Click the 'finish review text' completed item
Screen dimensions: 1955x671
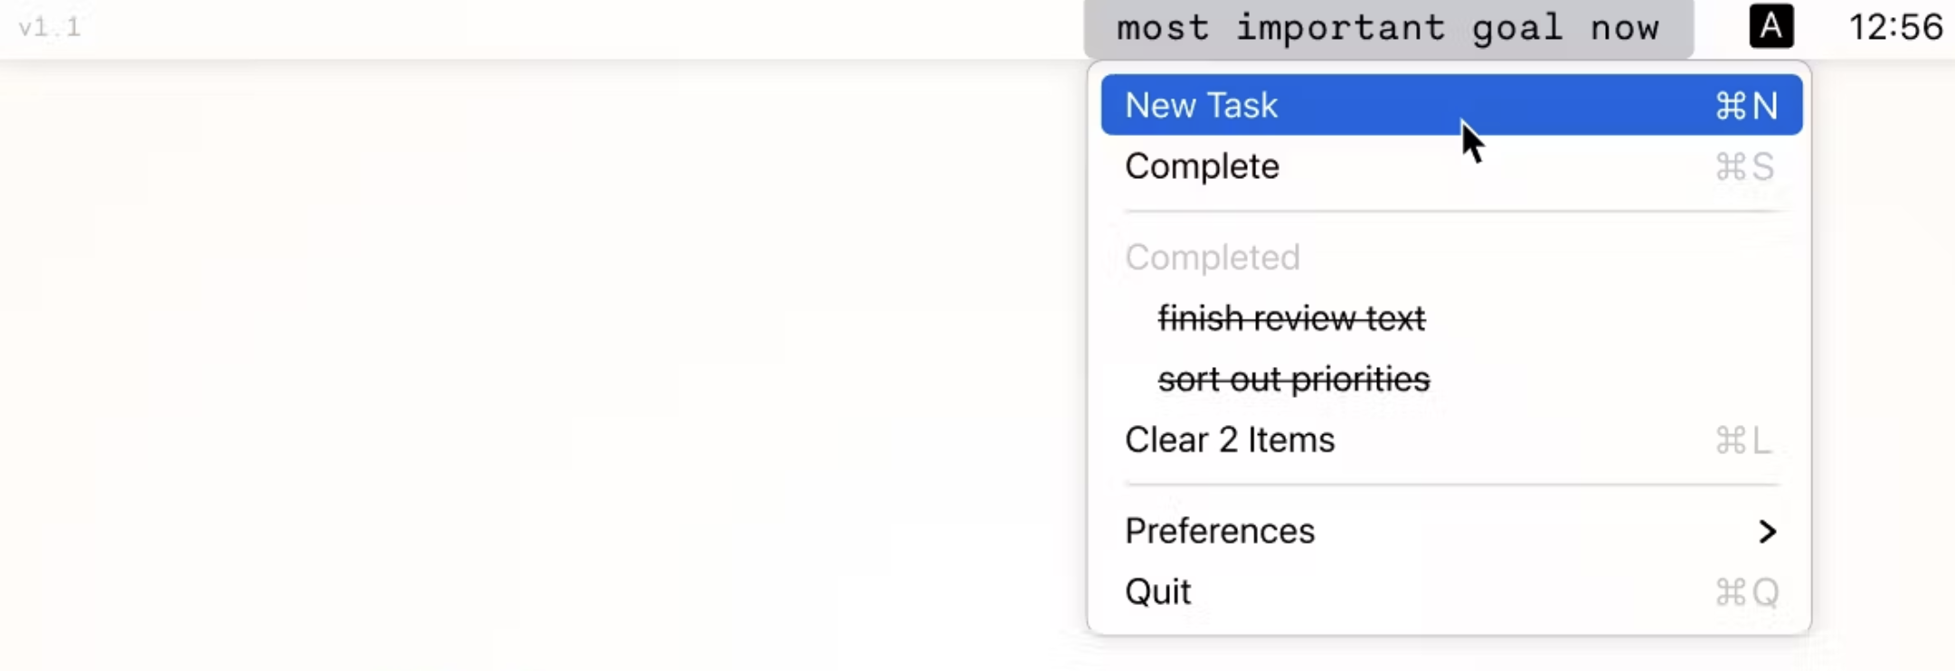(x=1291, y=318)
